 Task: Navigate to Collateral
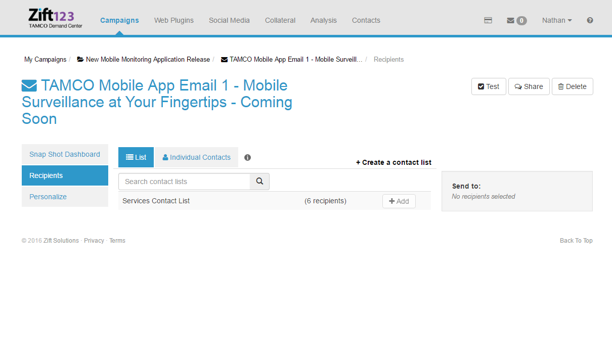coord(280,21)
